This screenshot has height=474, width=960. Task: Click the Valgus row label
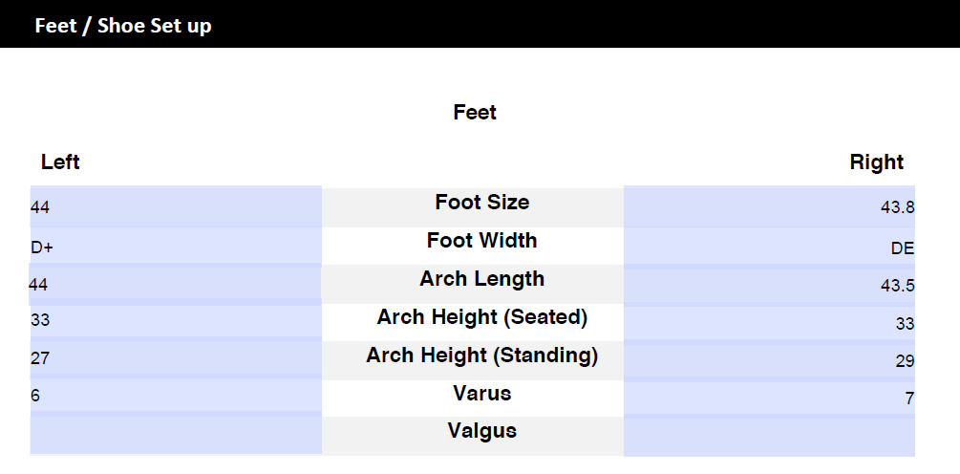pyautogui.click(x=481, y=431)
